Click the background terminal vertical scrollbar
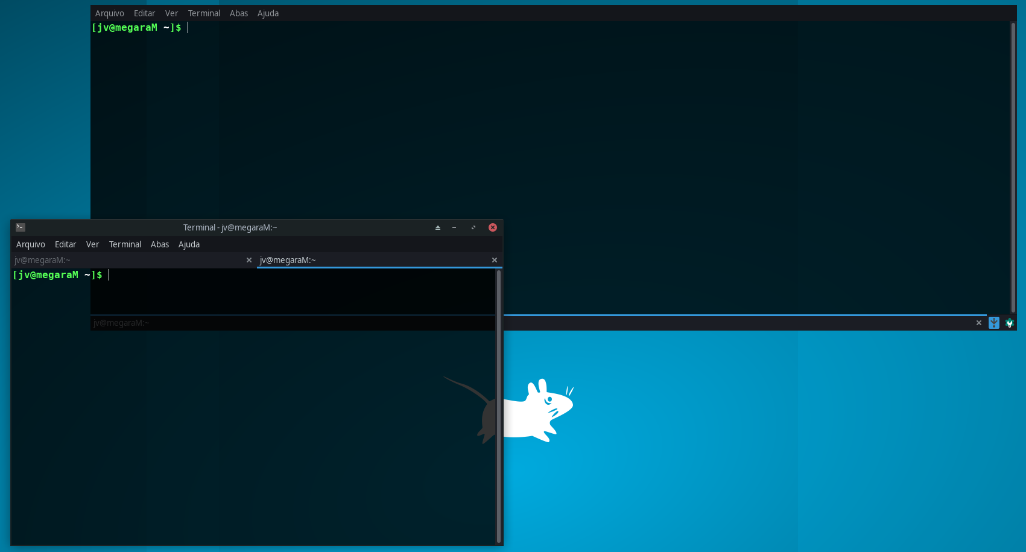The width and height of the screenshot is (1026, 552). (x=1013, y=168)
